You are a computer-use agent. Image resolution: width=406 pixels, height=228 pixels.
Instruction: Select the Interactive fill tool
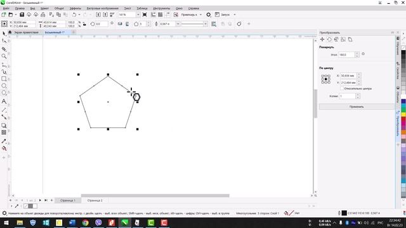4,148
